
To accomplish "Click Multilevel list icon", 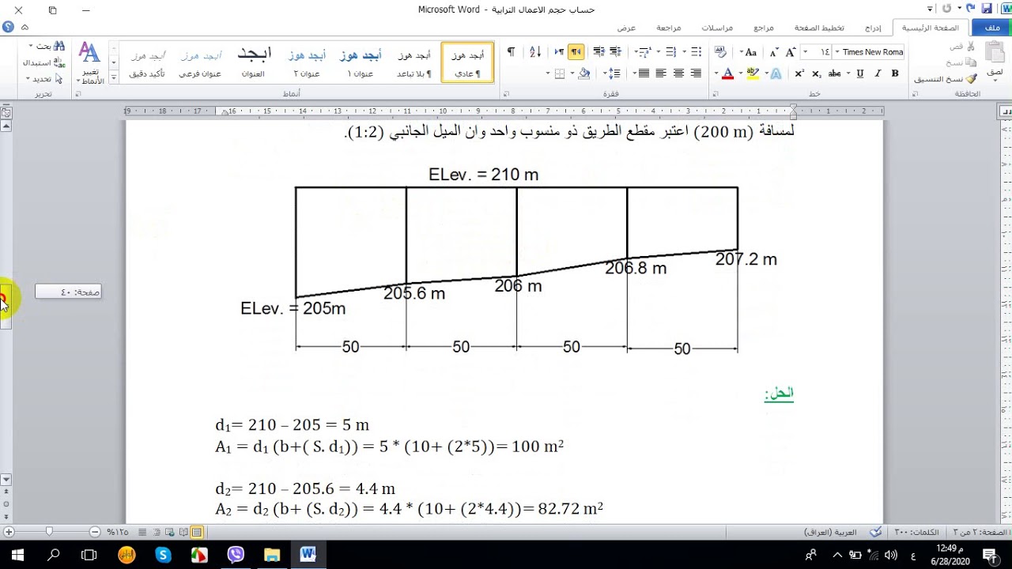I will tap(647, 52).
